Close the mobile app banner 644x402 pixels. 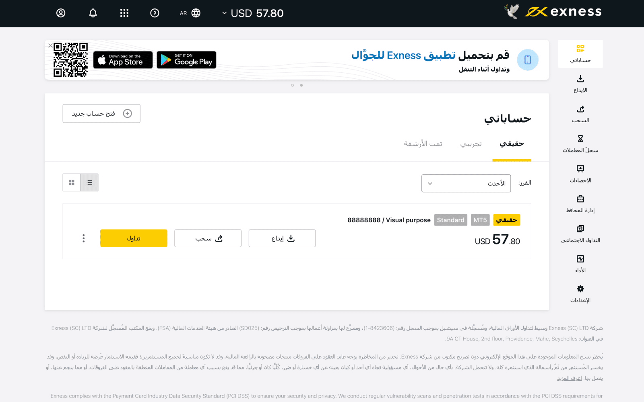(50, 46)
